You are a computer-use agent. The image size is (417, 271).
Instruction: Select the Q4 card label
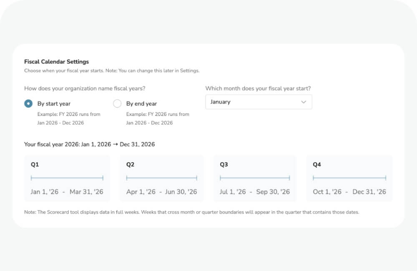pos(317,164)
